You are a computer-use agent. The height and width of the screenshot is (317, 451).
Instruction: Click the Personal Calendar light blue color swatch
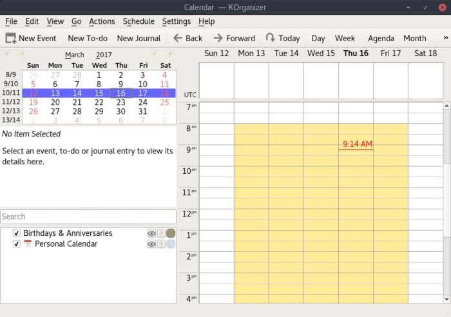click(x=171, y=244)
